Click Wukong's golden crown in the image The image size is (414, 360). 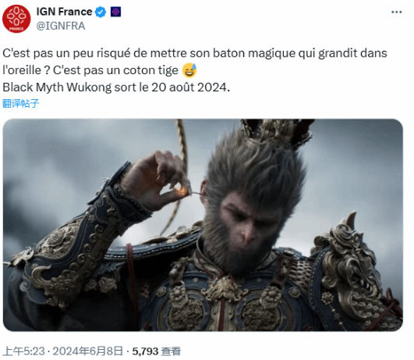point(278,134)
